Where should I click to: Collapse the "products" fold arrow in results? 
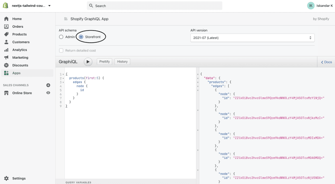(198, 83)
